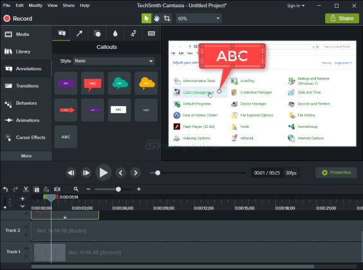Click the playback scrubber handle

(x=158, y=173)
